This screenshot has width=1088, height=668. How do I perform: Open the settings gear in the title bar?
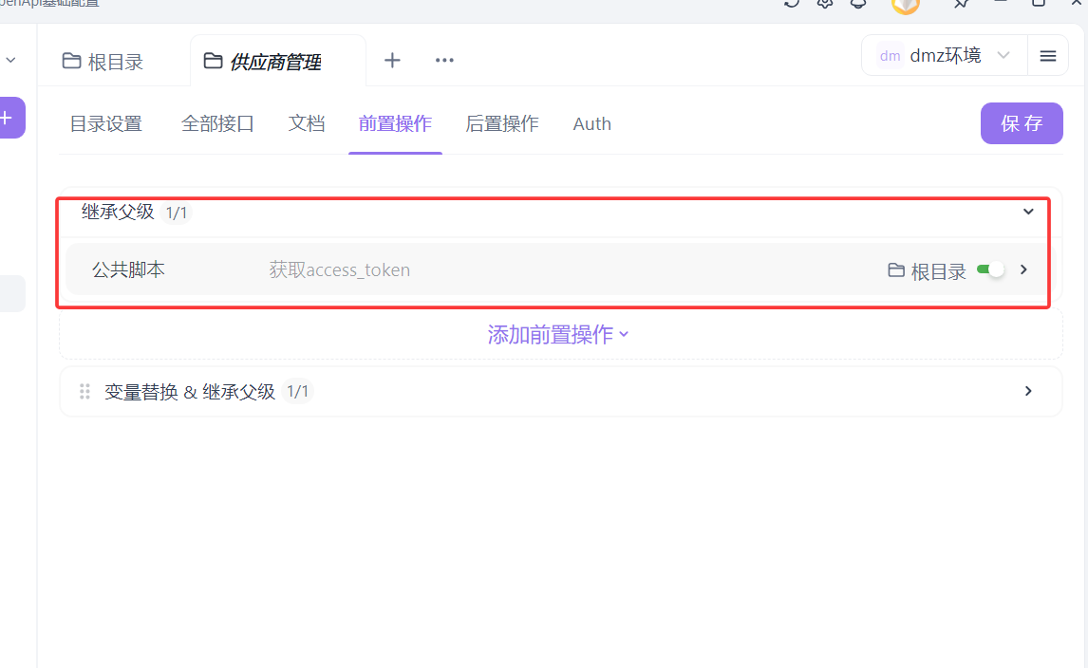824,4
